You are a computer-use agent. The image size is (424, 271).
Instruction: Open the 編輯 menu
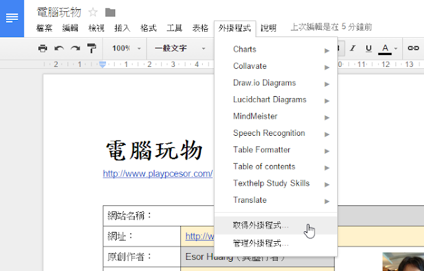click(x=70, y=28)
